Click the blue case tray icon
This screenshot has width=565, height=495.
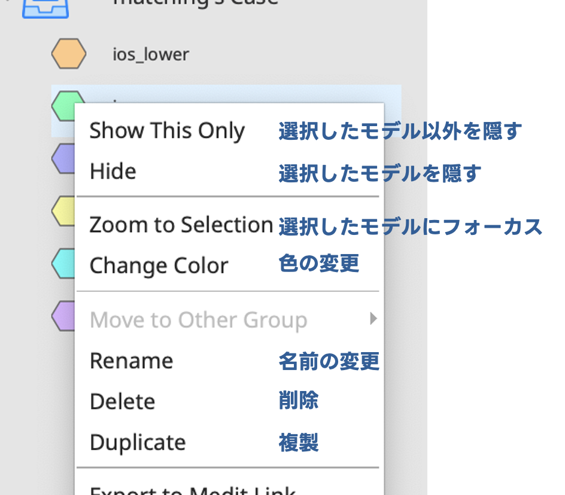pos(45,8)
